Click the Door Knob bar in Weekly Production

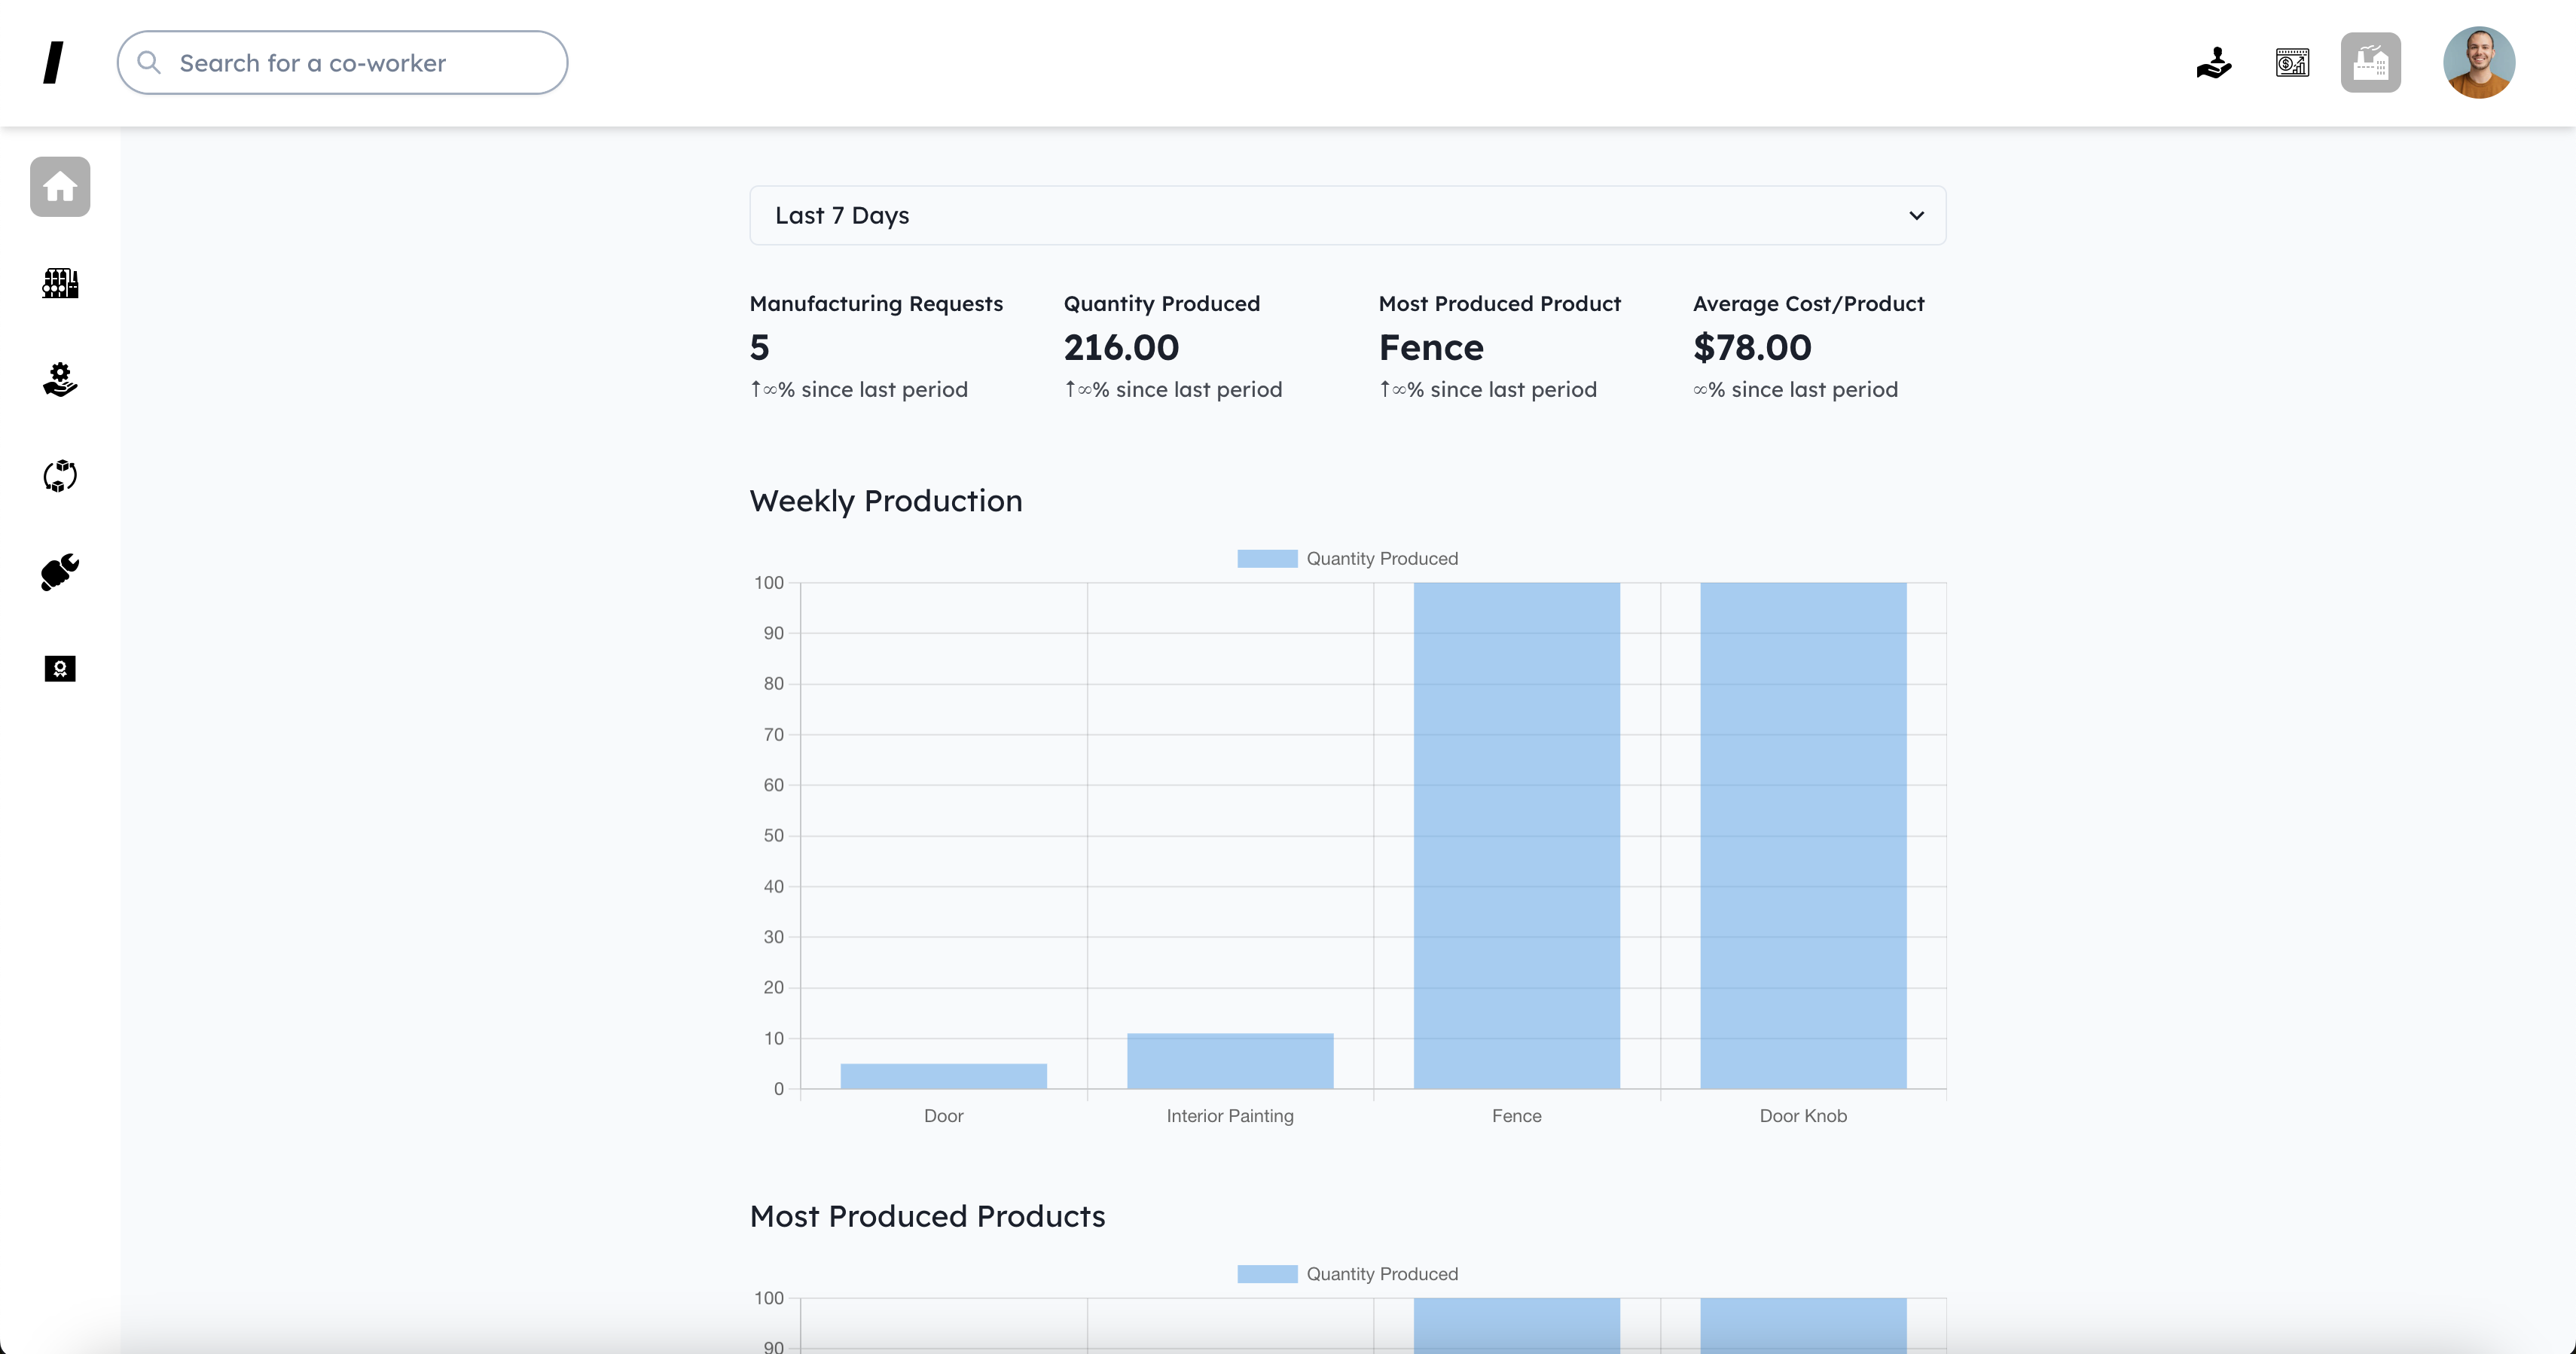pyautogui.click(x=1802, y=835)
